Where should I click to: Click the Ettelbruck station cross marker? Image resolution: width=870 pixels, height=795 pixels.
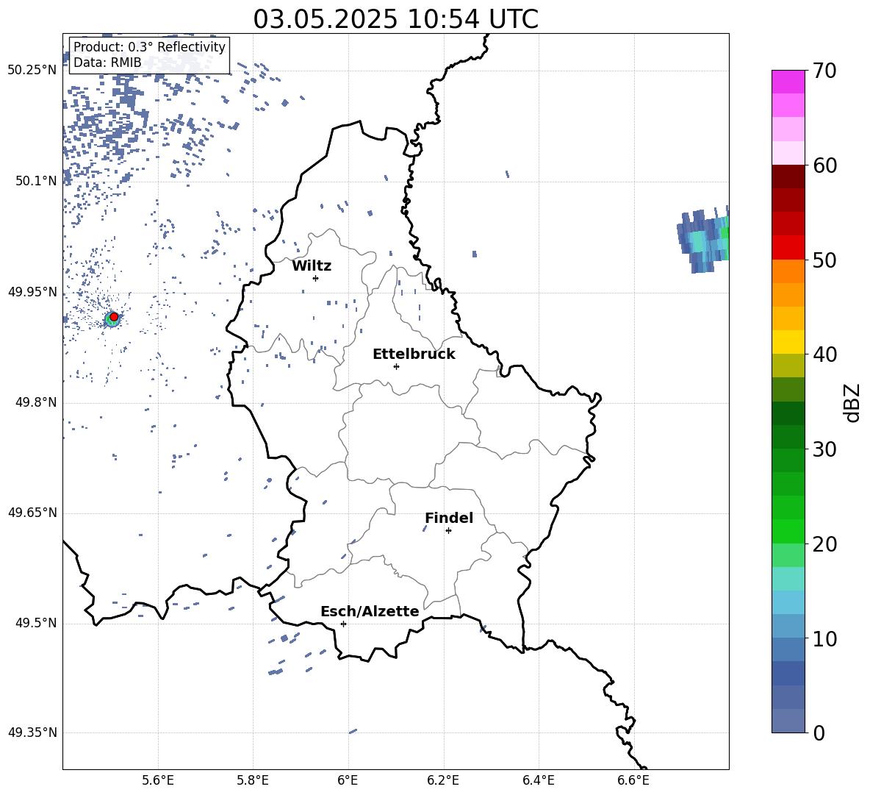click(396, 366)
